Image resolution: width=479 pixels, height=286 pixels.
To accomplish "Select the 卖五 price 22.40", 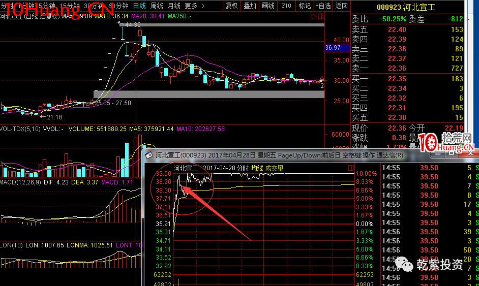I will (x=397, y=29).
